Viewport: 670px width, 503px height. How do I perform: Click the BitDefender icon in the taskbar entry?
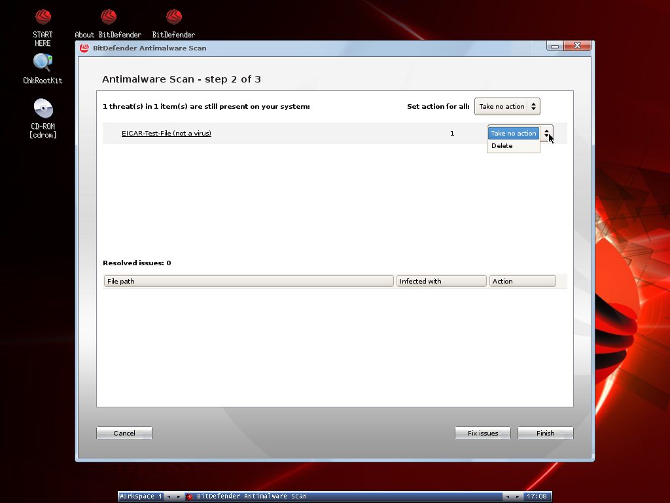coord(189,496)
